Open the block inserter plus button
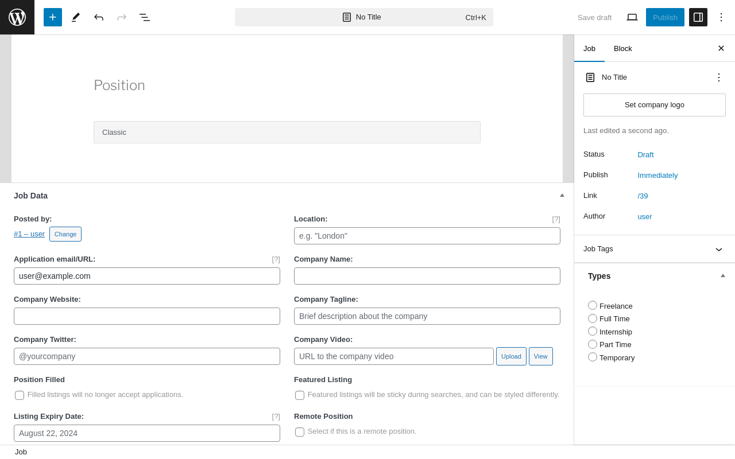This screenshot has width=735, height=459. click(53, 17)
